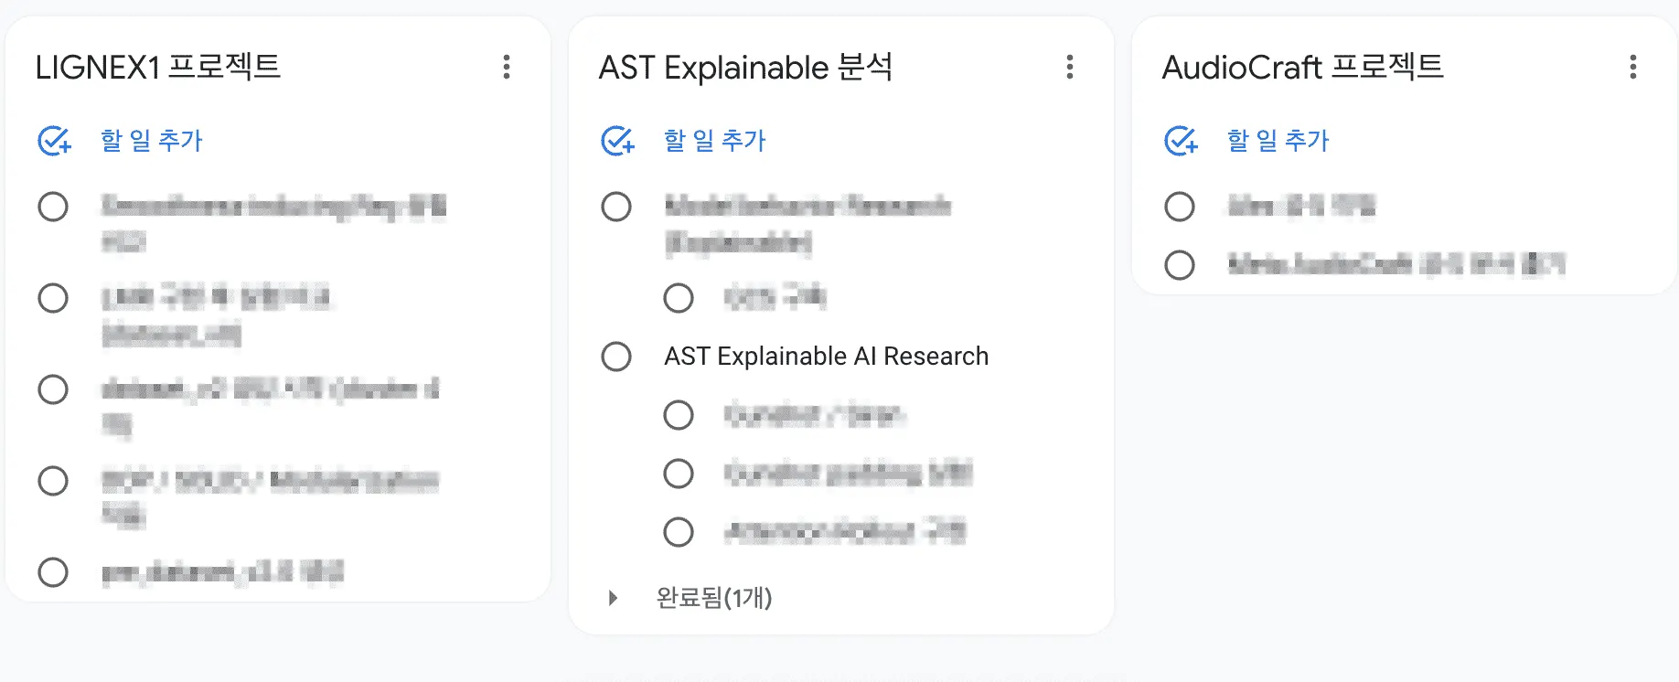Select the LIGNEX1 프로젝트 list title
Viewport: 1679px width, 682px height.
pos(158,67)
